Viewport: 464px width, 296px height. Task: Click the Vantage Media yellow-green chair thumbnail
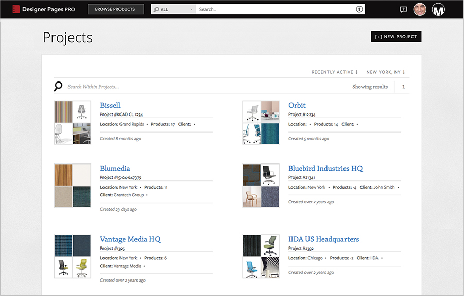[x=82, y=268]
